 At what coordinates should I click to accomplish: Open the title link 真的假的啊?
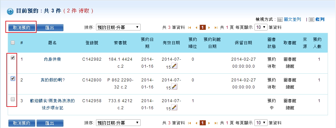point(53,80)
